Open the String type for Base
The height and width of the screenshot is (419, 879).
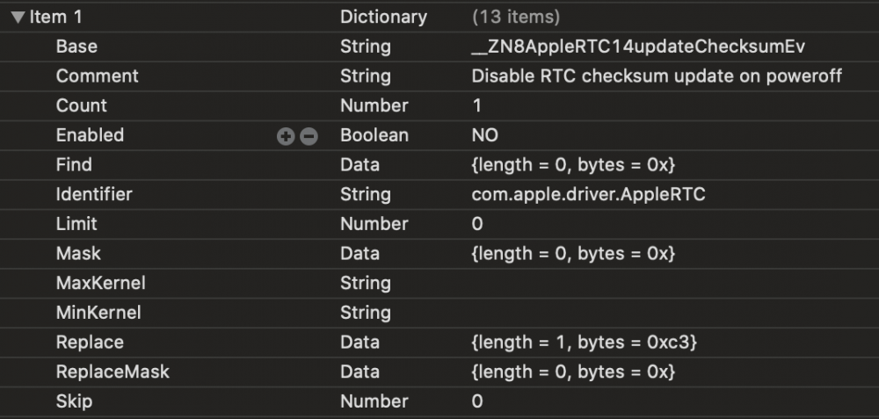pyautogui.click(x=366, y=47)
